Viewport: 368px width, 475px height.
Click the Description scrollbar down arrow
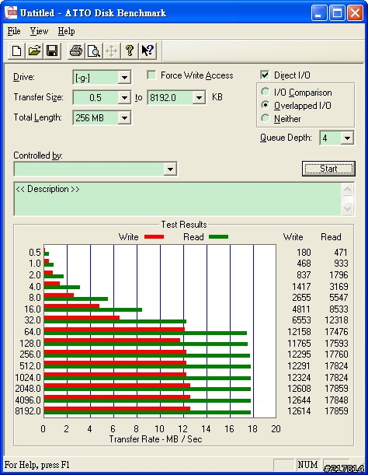[347, 208]
